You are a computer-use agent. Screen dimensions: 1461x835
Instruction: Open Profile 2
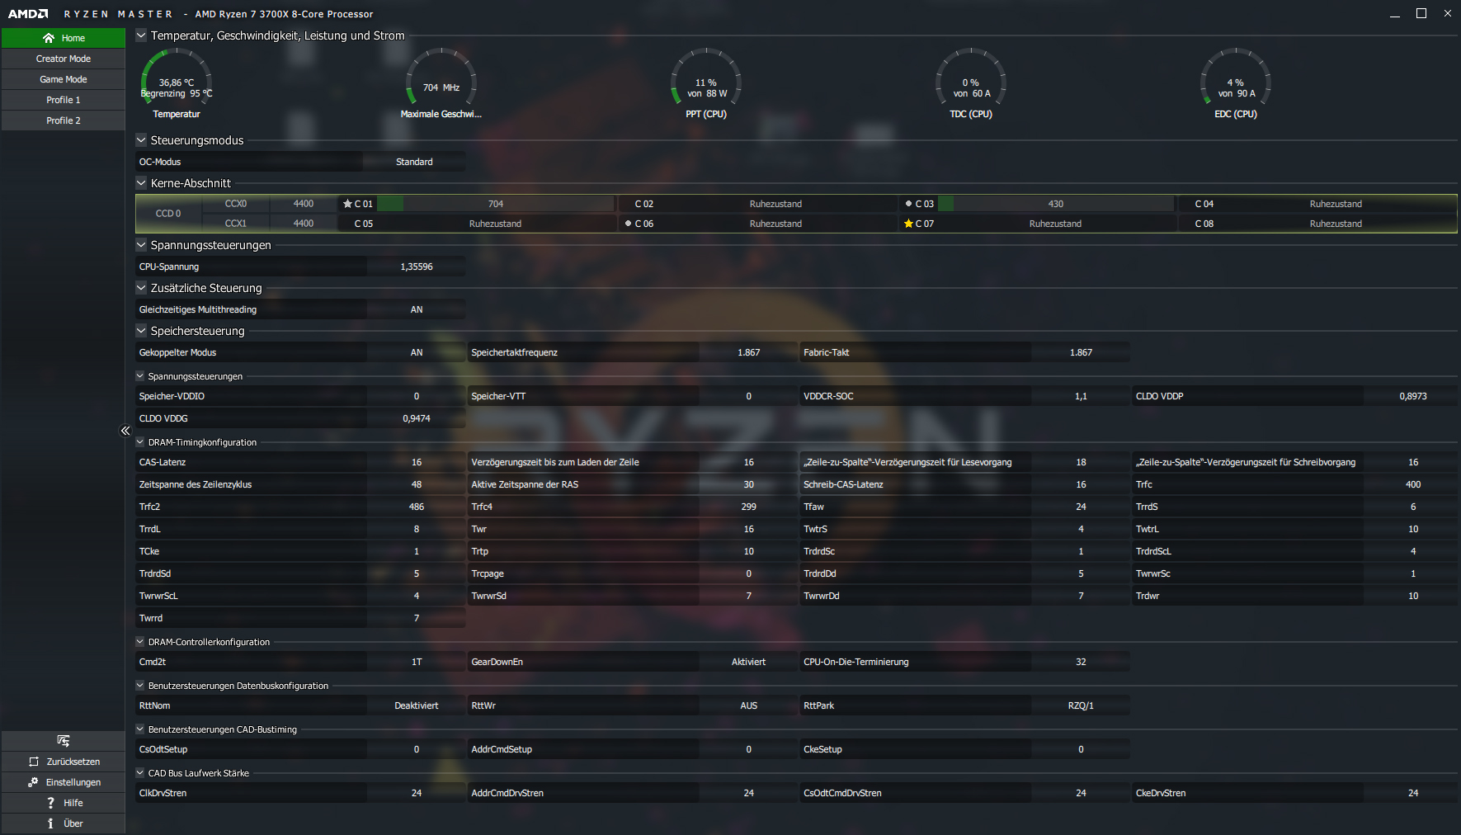coord(64,120)
